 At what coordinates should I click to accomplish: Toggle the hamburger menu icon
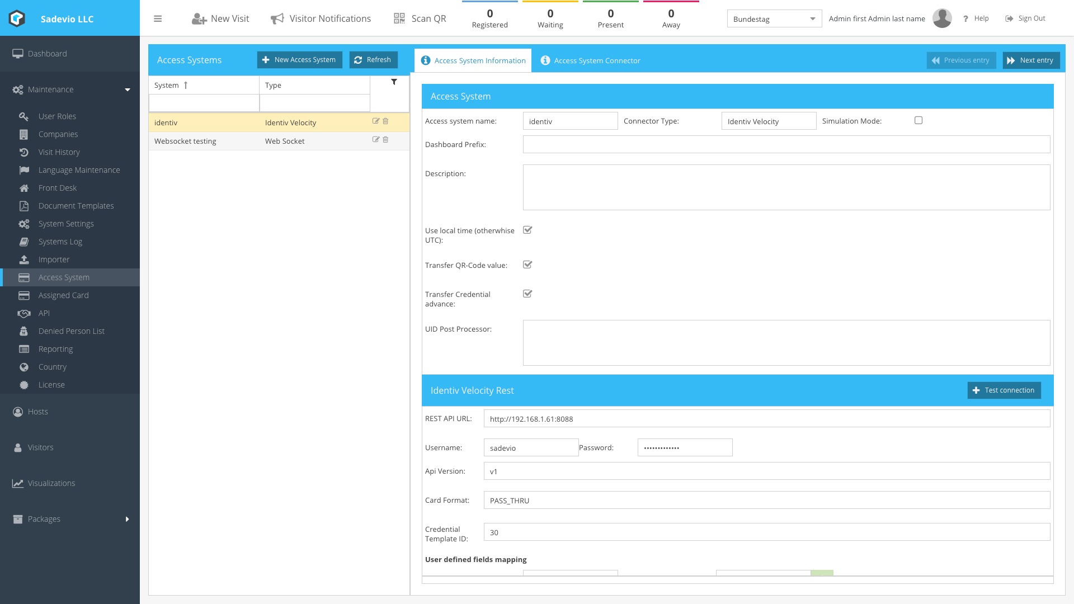(x=158, y=18)
